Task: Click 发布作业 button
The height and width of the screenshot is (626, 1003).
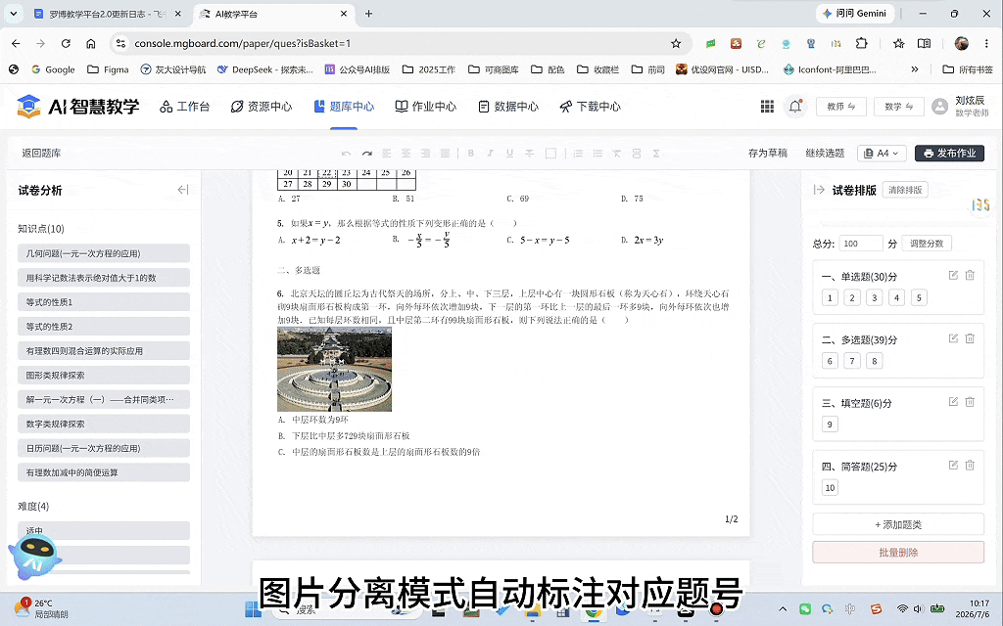Action: 949,154
